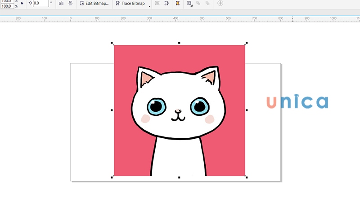The image size is (360, 202).
Task: Mirror the bitmap vertically
Action: click(x=71, y=3)
